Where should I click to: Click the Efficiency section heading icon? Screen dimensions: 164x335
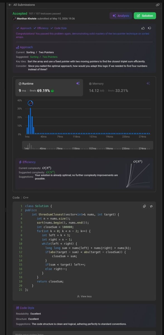[20, 162]
